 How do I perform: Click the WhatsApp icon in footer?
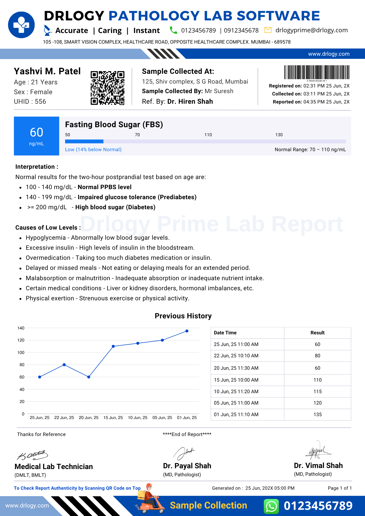(271, 506)
